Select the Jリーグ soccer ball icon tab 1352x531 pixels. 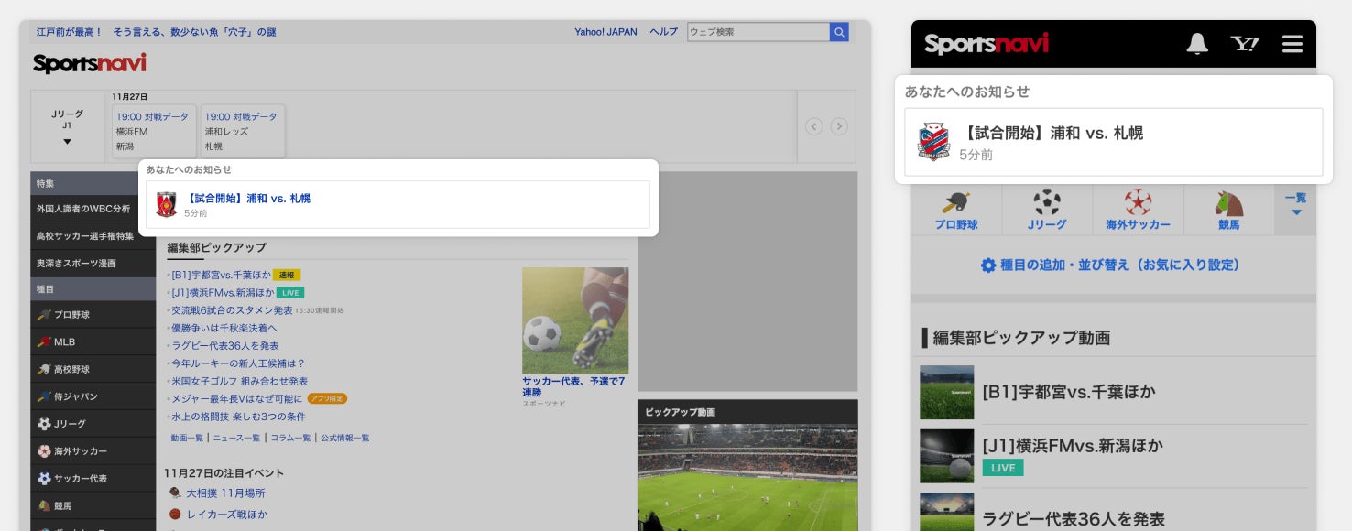click(x=1047, y=211)
